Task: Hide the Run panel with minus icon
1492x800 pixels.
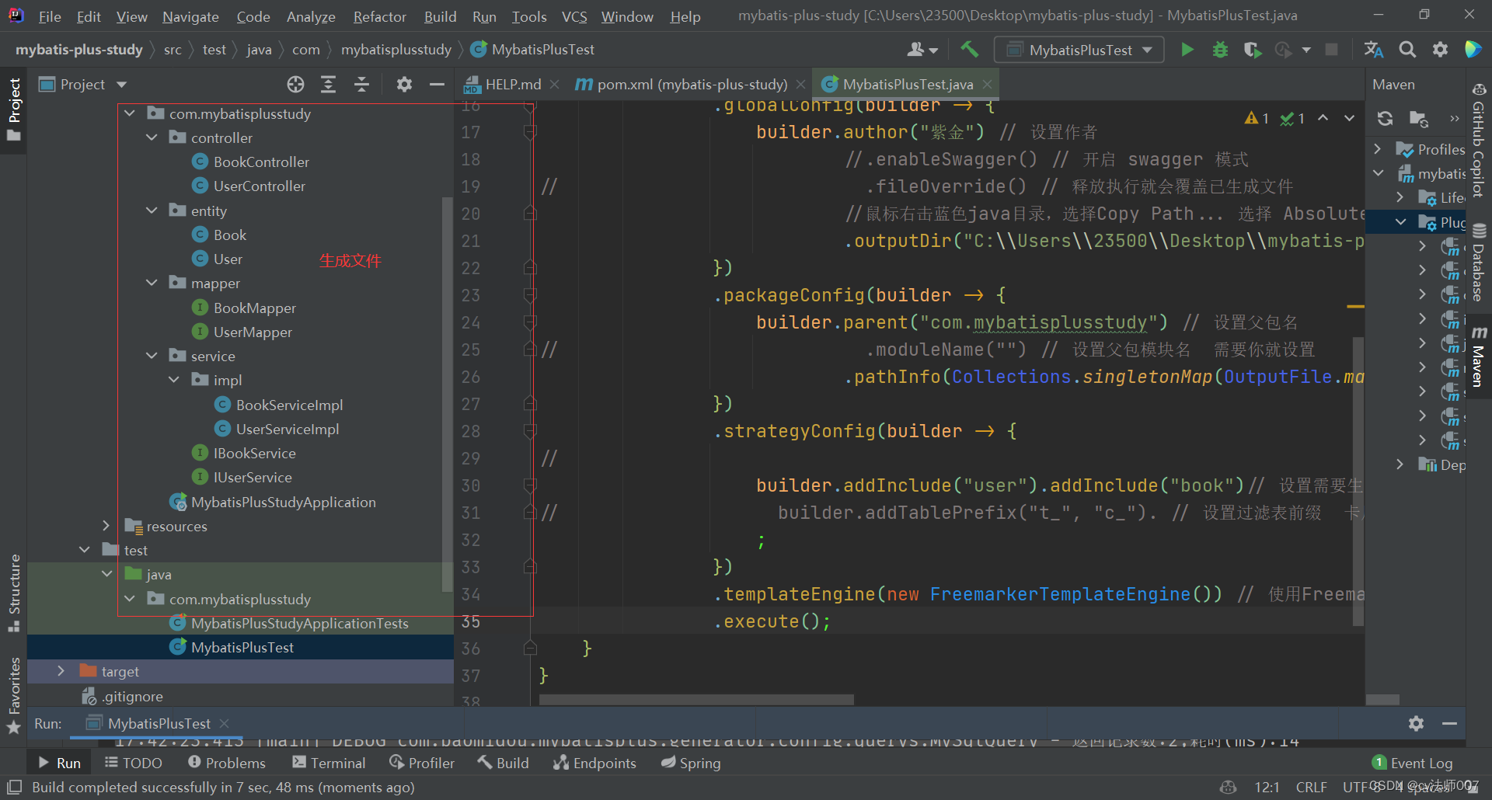Action: [x=1449, y=723]
